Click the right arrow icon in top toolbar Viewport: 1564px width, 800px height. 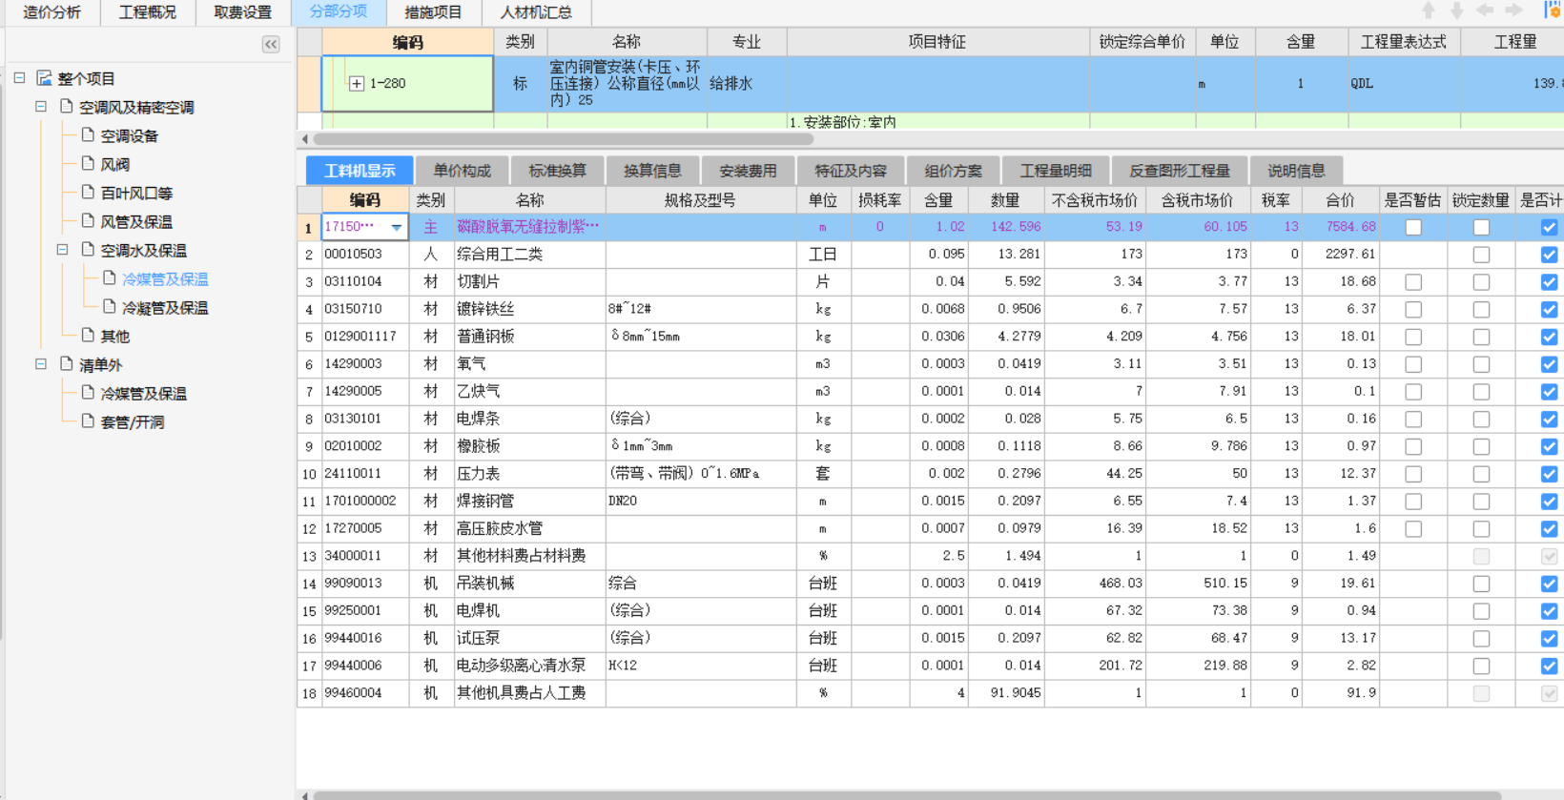pyautogui.click(x=1513, y=10)
